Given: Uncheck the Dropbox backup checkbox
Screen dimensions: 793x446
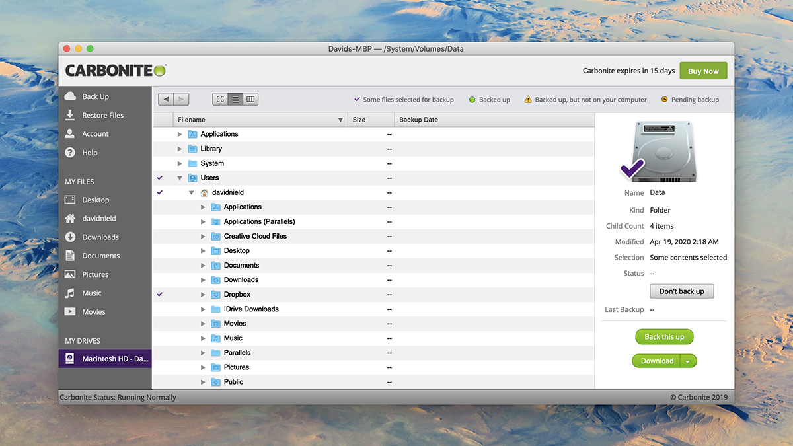Looking at the screenshot, I should click(159, 294).
